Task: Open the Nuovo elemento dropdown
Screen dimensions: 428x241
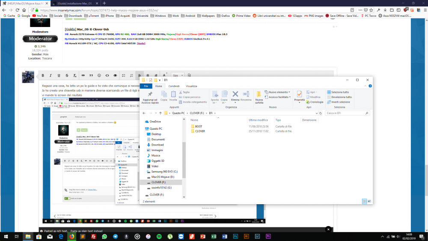Action: 277,92
